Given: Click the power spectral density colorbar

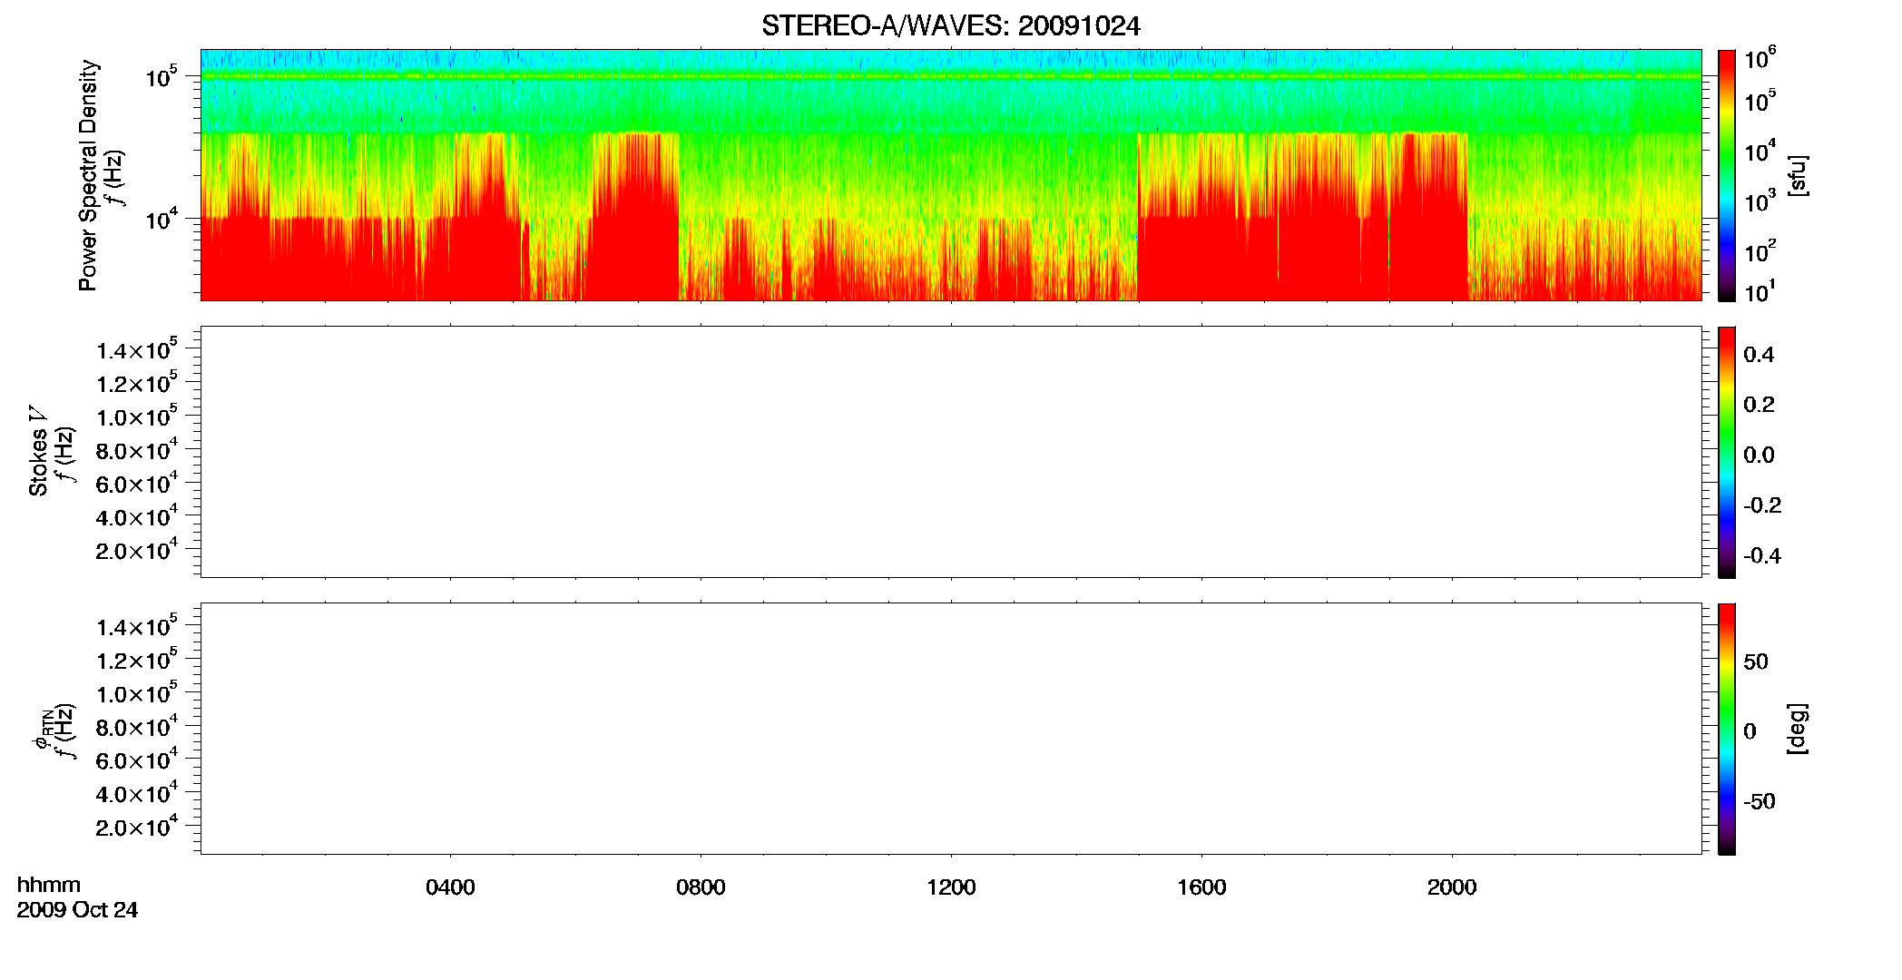Looking at the screenshot, I should coord(1727,175).
